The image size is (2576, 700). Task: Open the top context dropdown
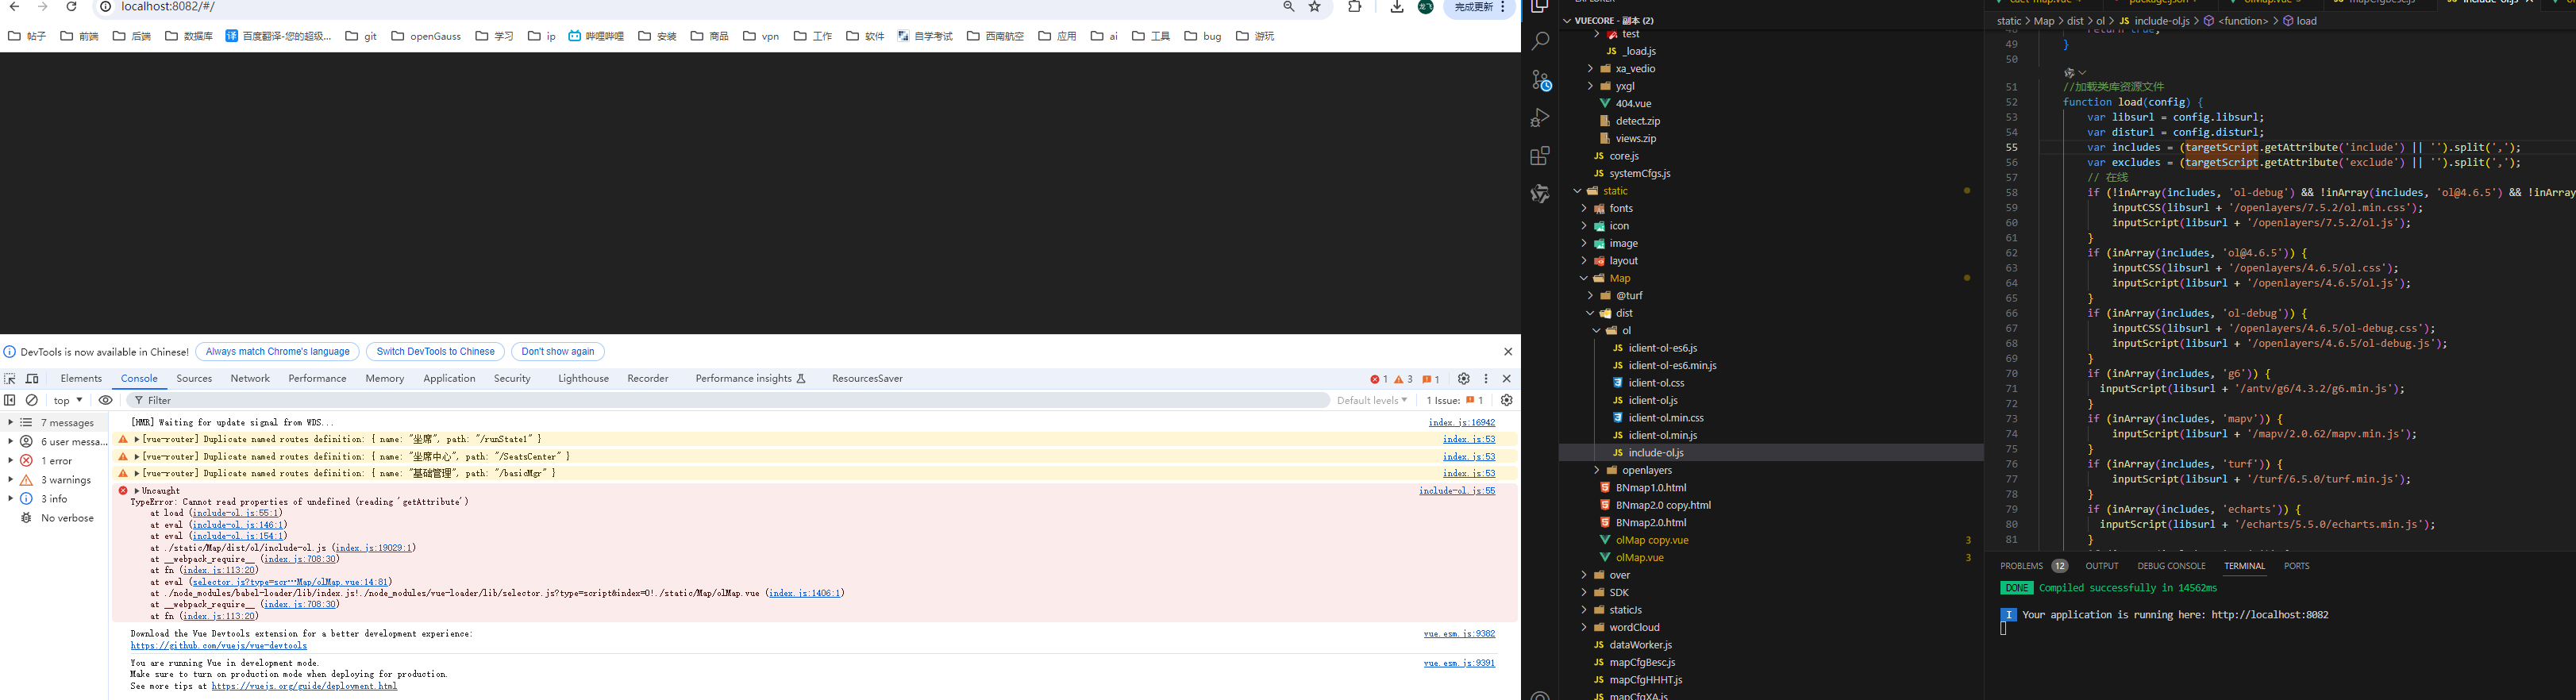tap(68, 400)
